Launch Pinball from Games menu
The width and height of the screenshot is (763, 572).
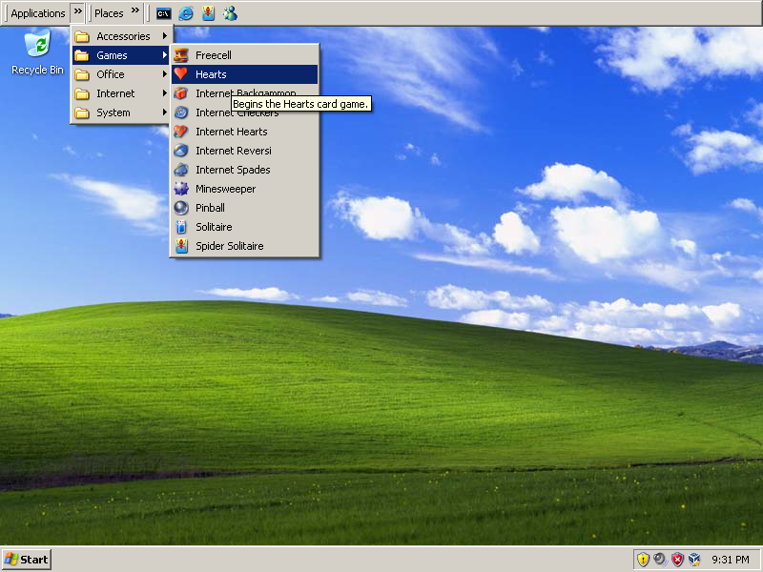coord(245,208)
